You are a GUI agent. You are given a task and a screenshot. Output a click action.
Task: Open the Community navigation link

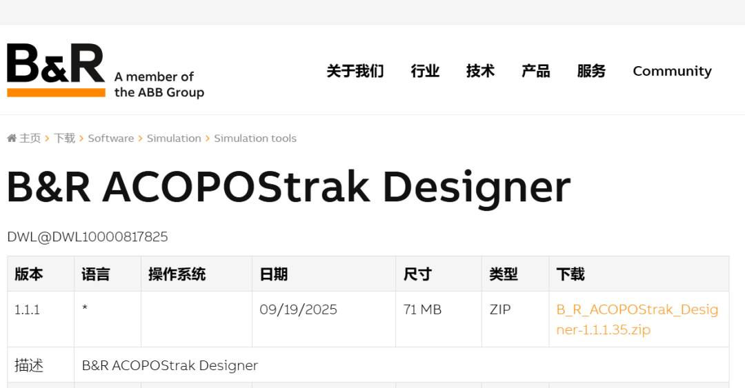pos(672,71)
